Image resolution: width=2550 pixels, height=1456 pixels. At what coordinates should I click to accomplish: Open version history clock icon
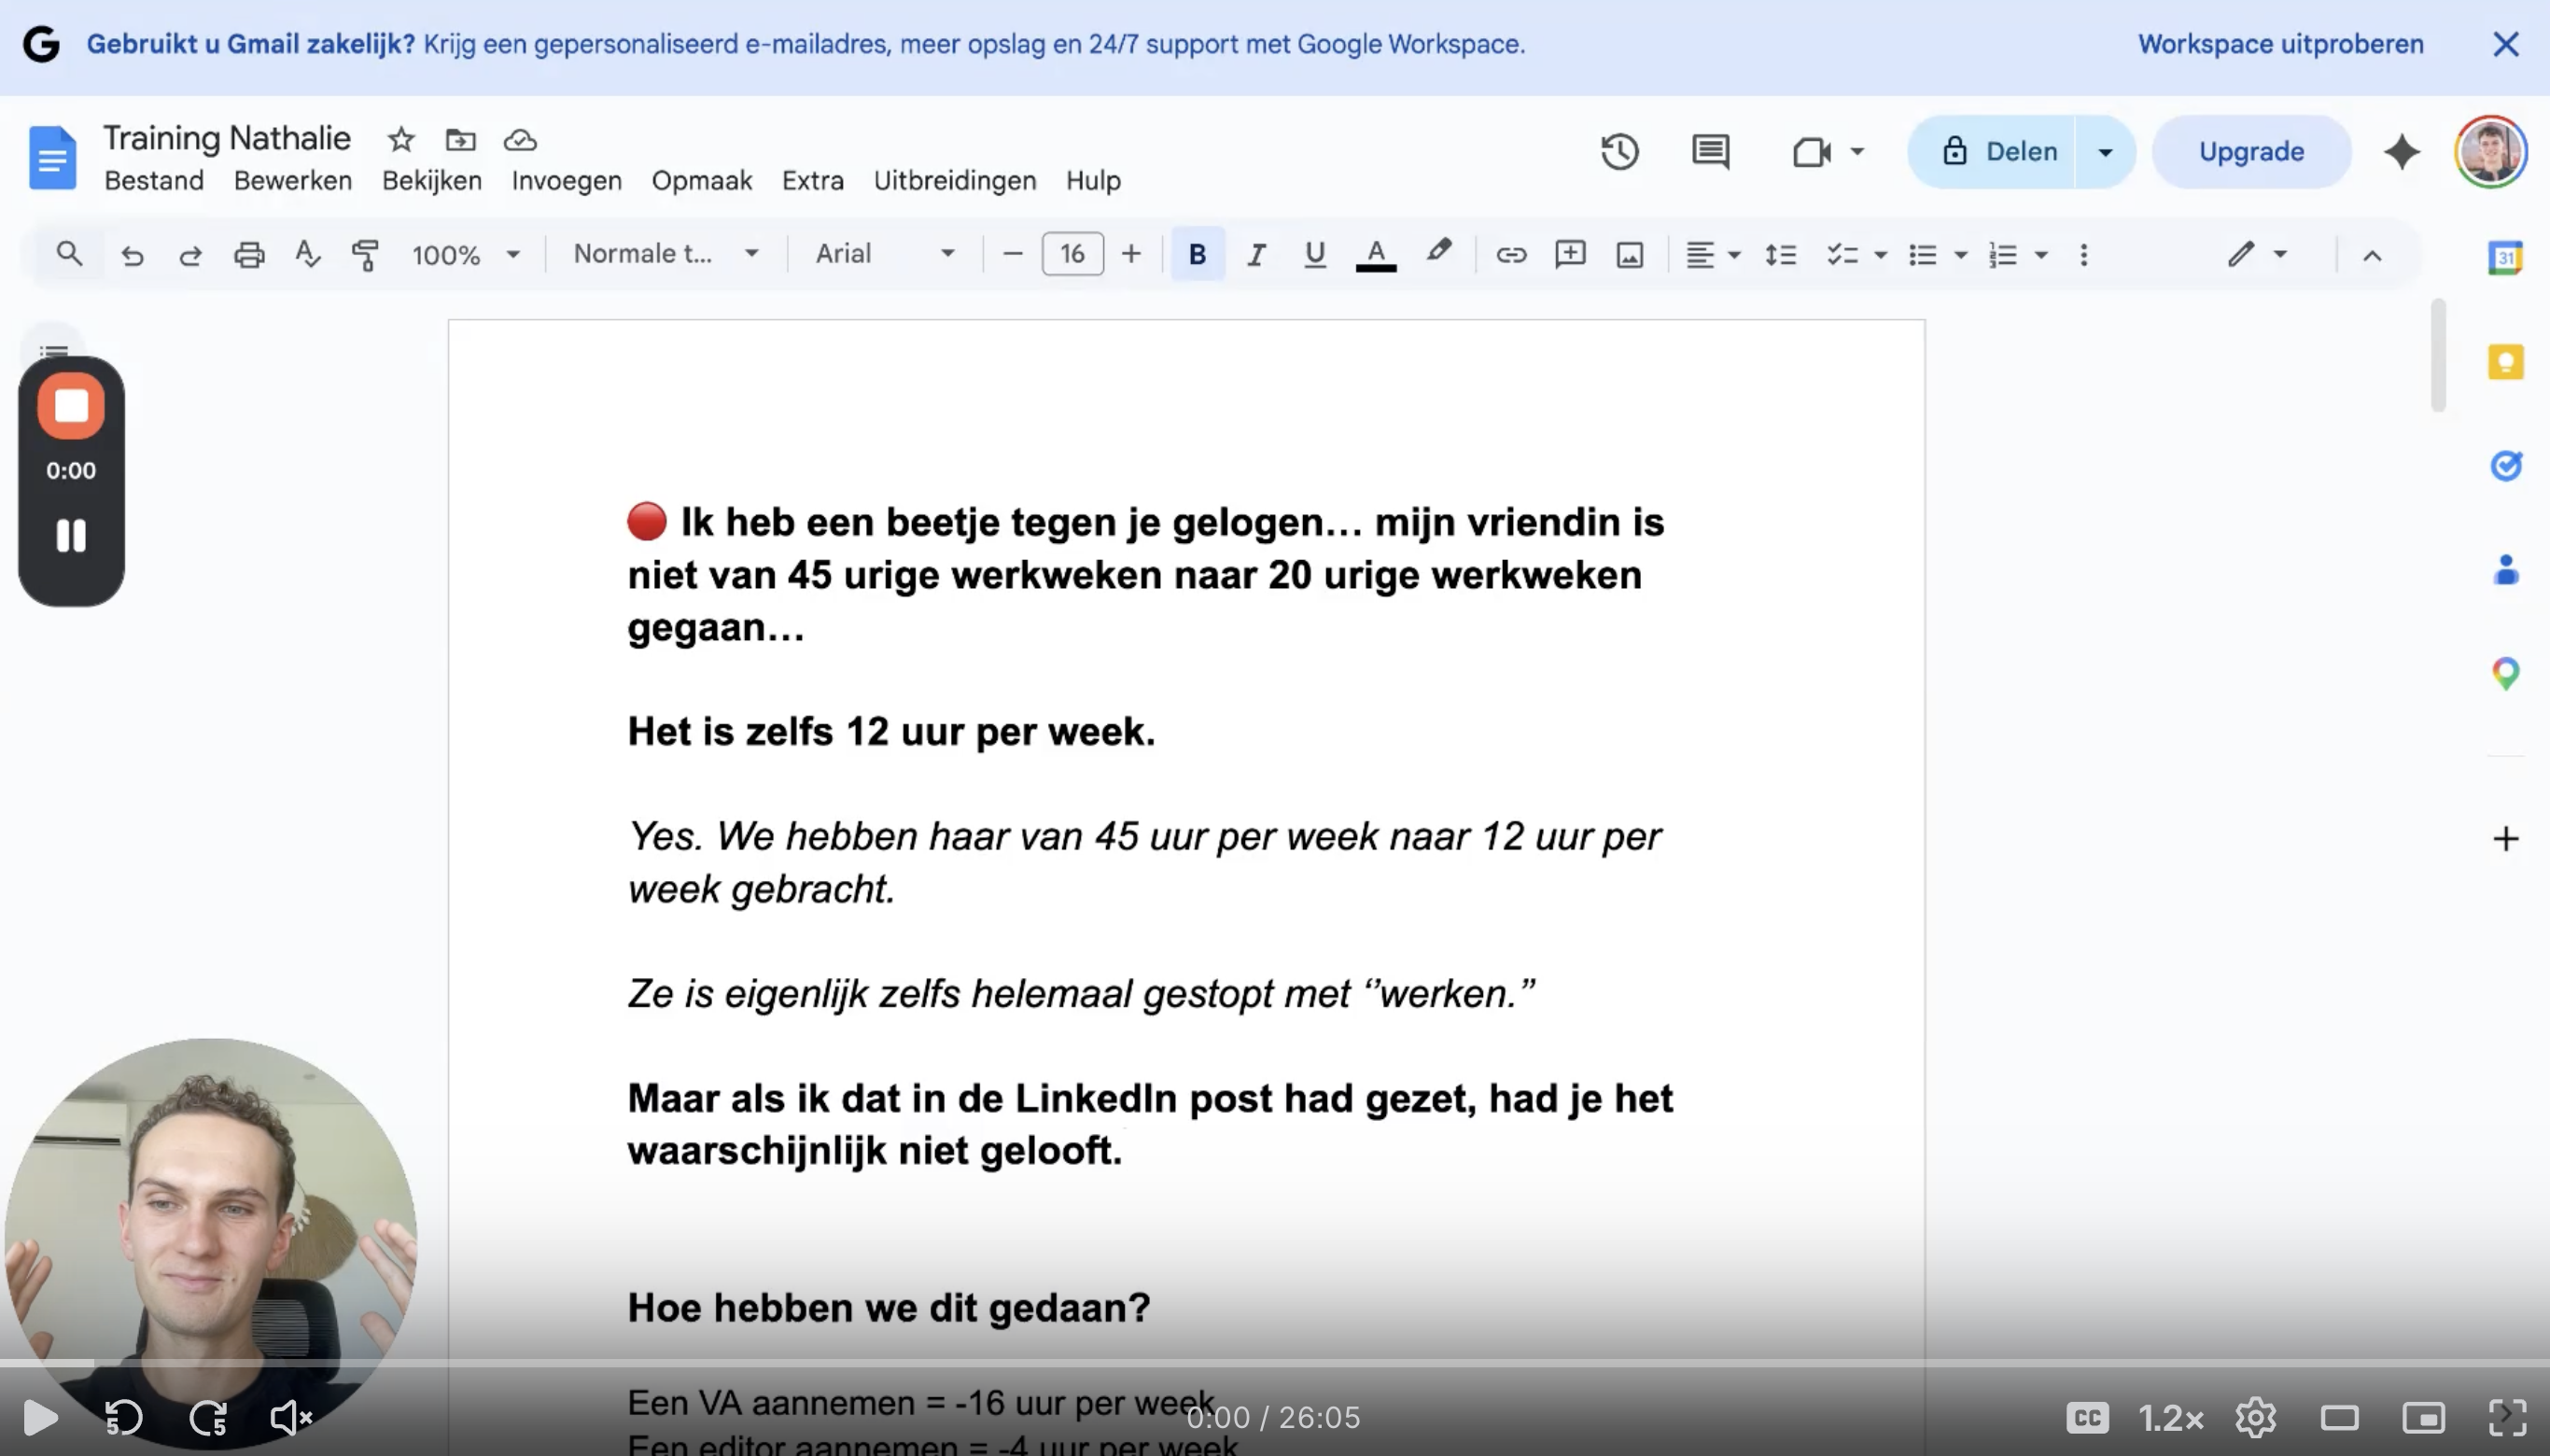click(x=1619, y=152)
